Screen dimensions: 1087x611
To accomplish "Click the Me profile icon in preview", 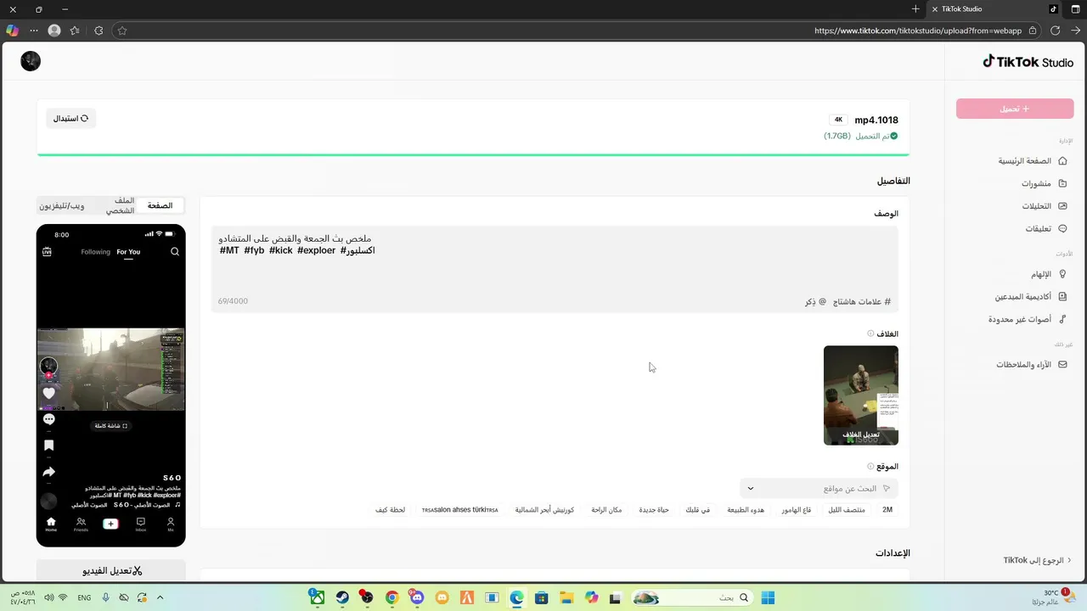I will [x=171, y=524].
